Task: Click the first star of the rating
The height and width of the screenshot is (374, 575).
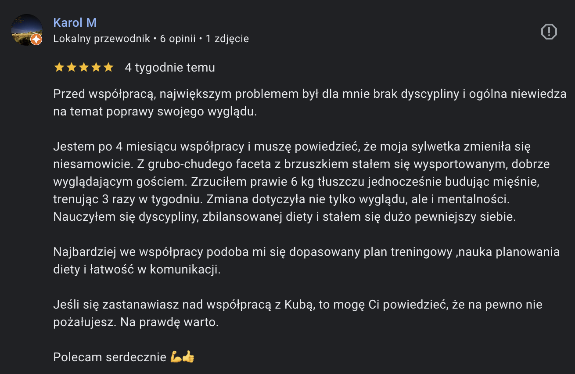Action: [x=58, y=68]
